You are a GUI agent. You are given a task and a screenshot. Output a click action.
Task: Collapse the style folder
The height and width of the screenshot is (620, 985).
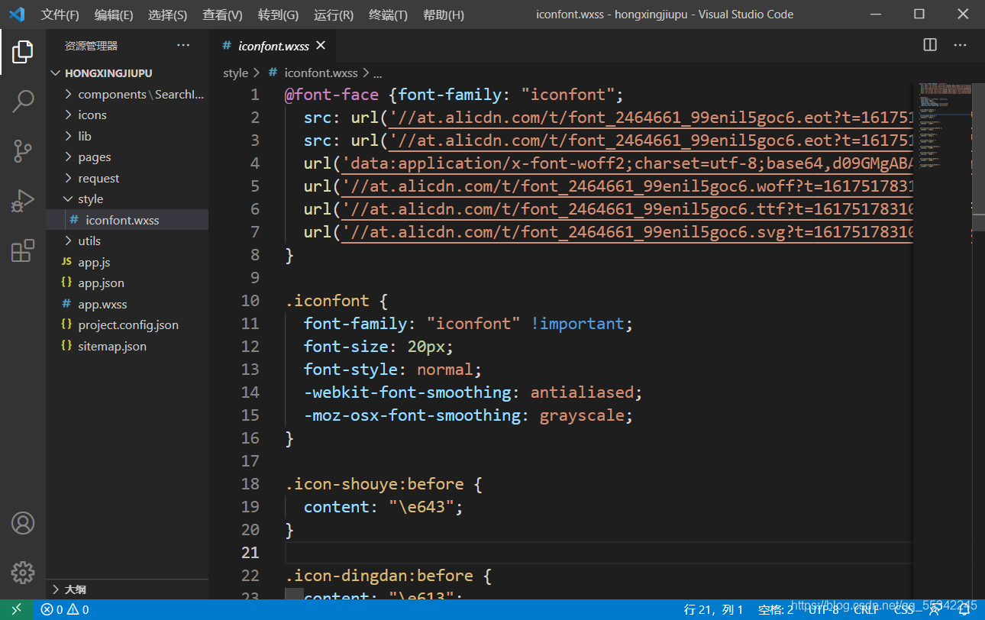pos(127,199)
